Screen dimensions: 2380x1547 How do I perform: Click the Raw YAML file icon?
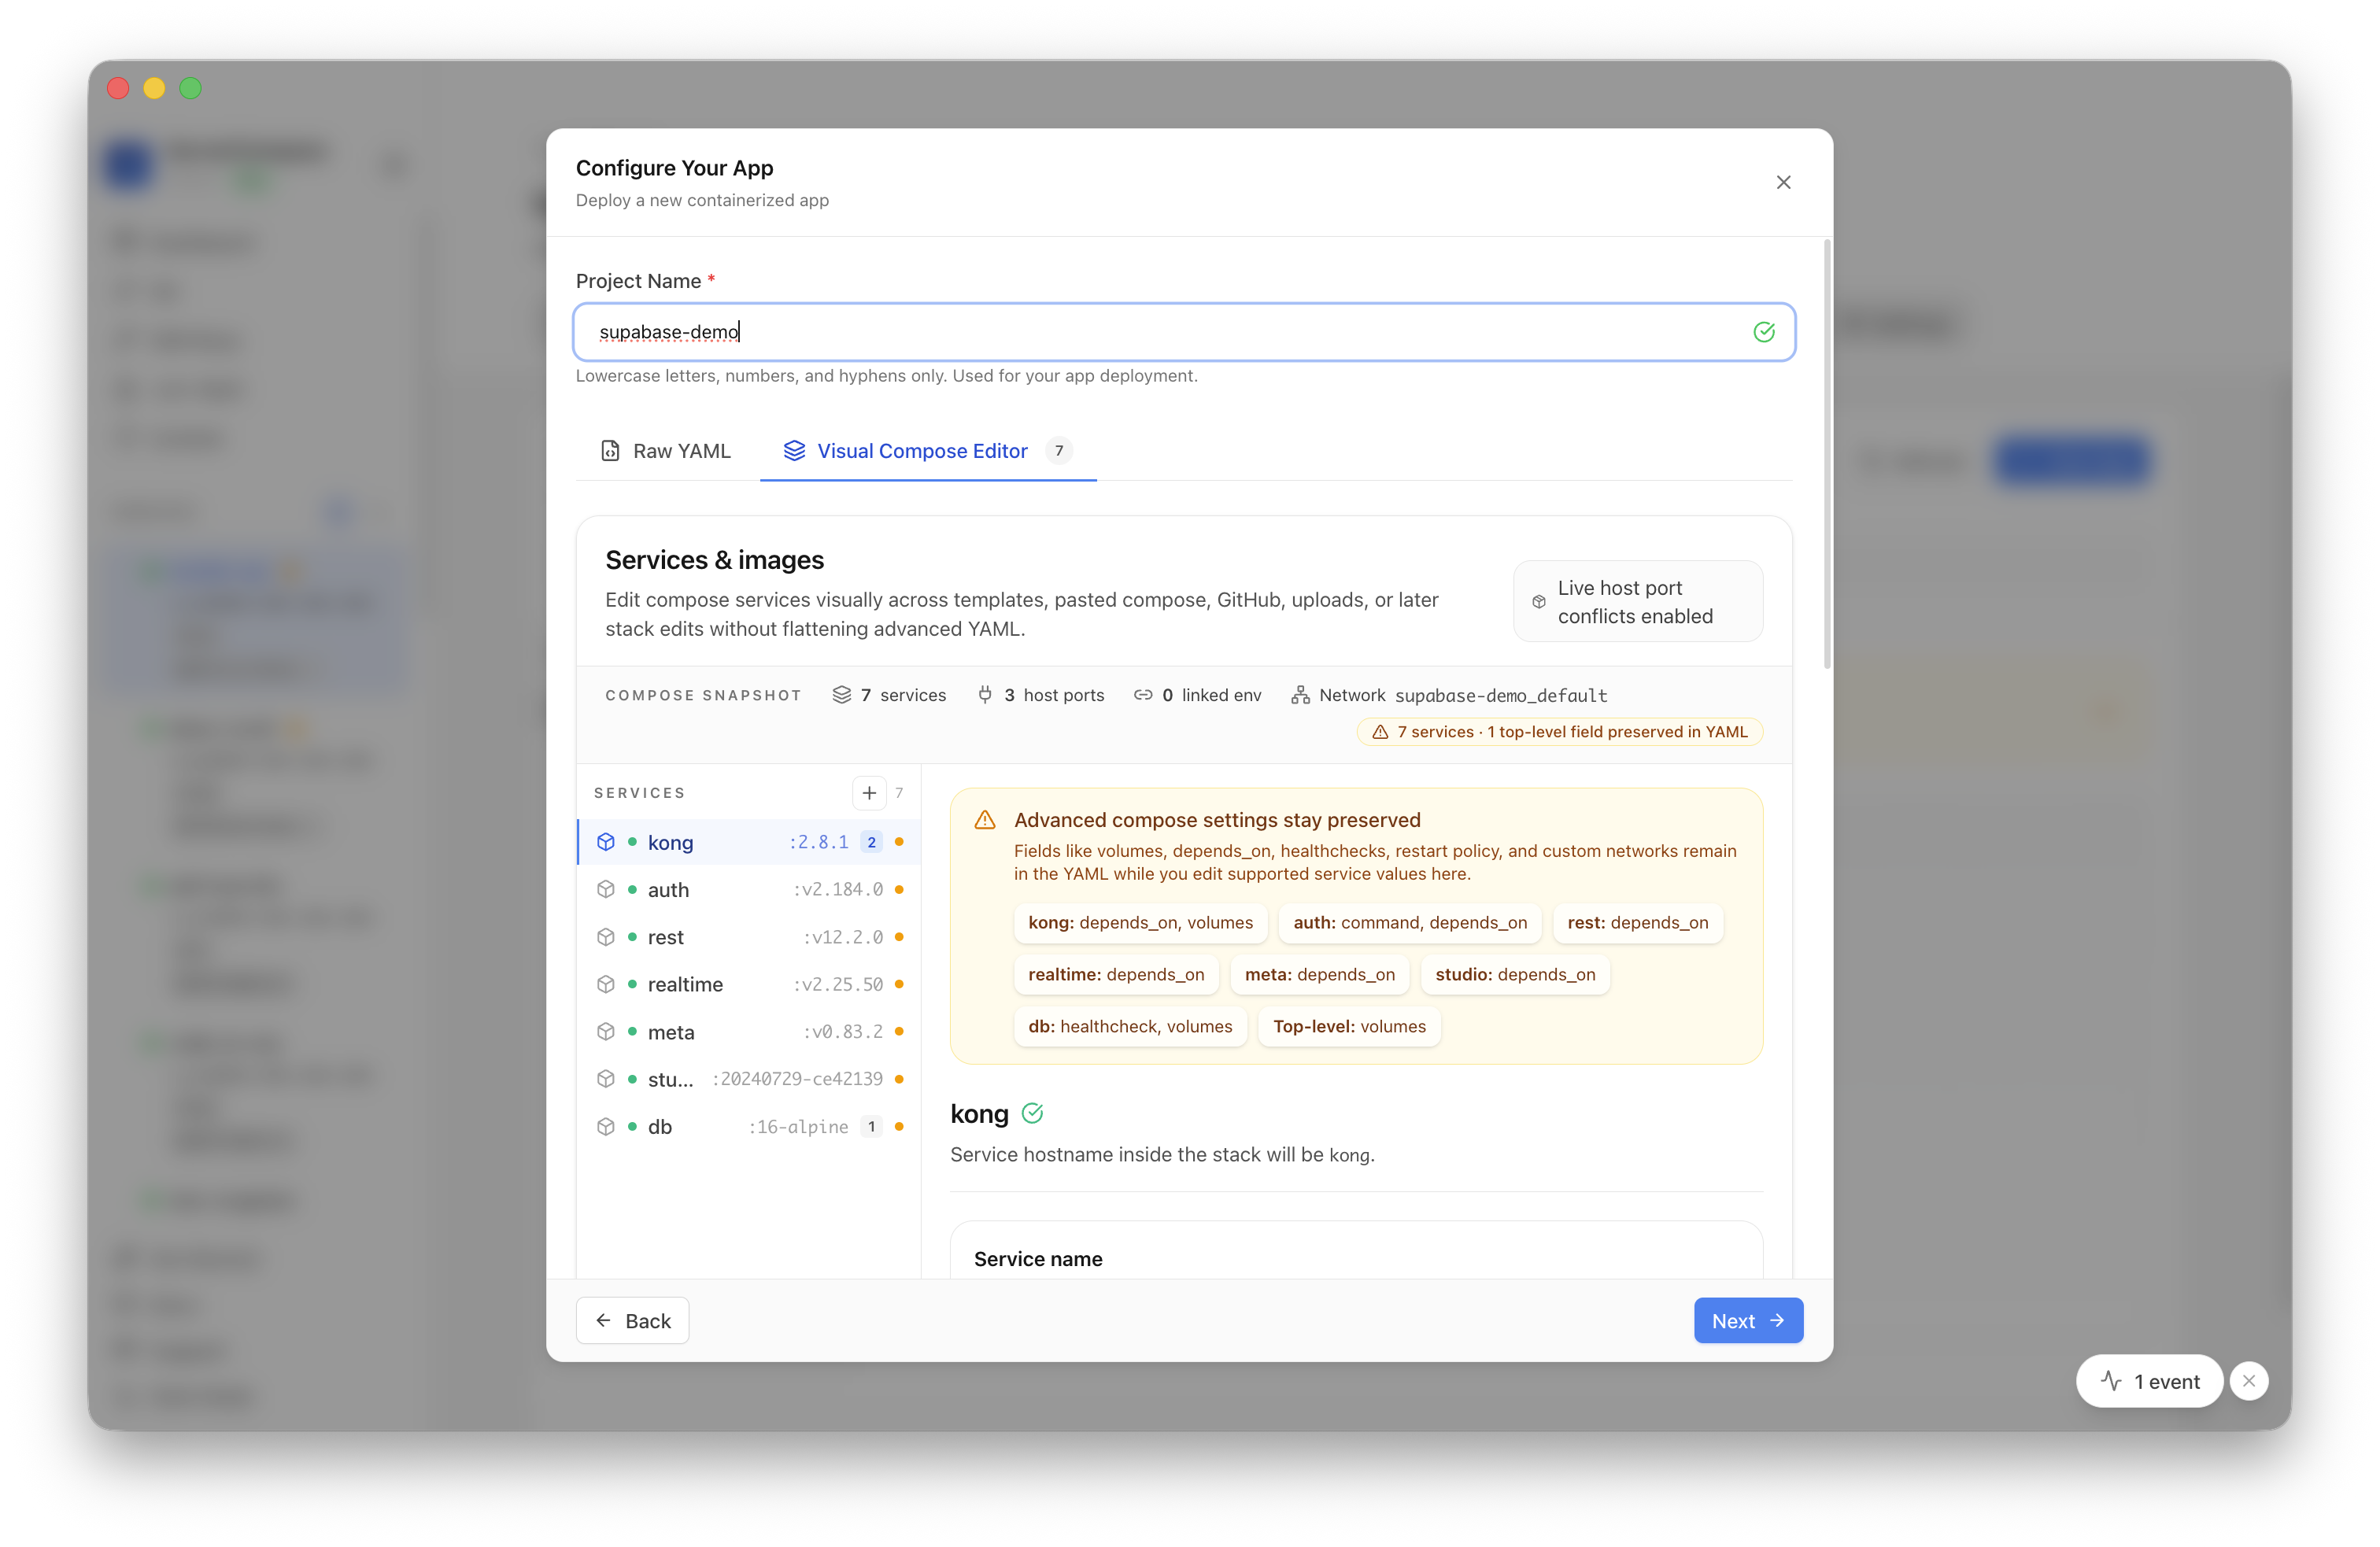coord(609,451)
